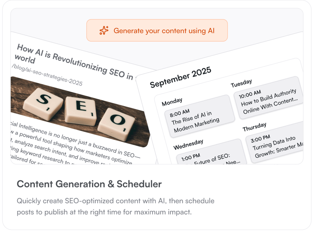Select the Thursday column label
This screenshot has height=232, width=314.
point(254,127)
